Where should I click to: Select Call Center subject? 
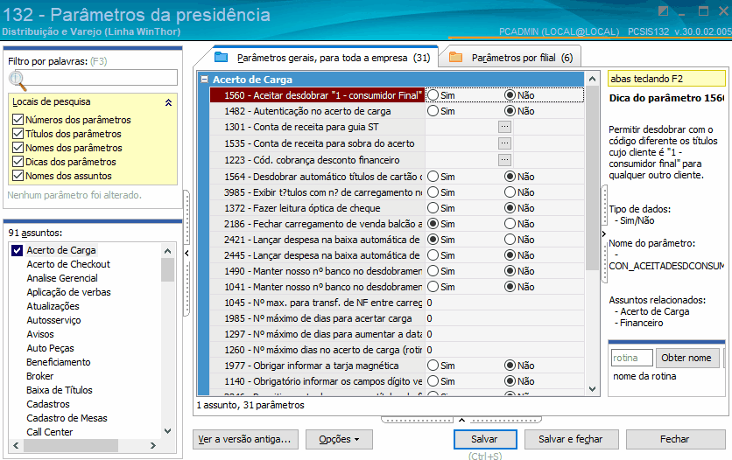tap(50, 432)
